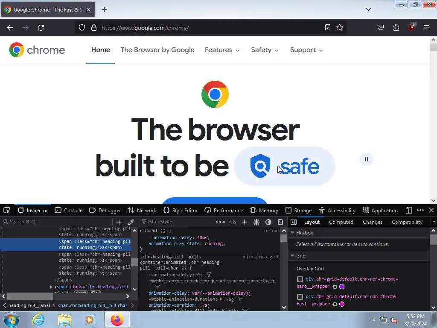Screen dimensions: 437x328
Task: Open the Network panel
Action: (x=142, y=210)
